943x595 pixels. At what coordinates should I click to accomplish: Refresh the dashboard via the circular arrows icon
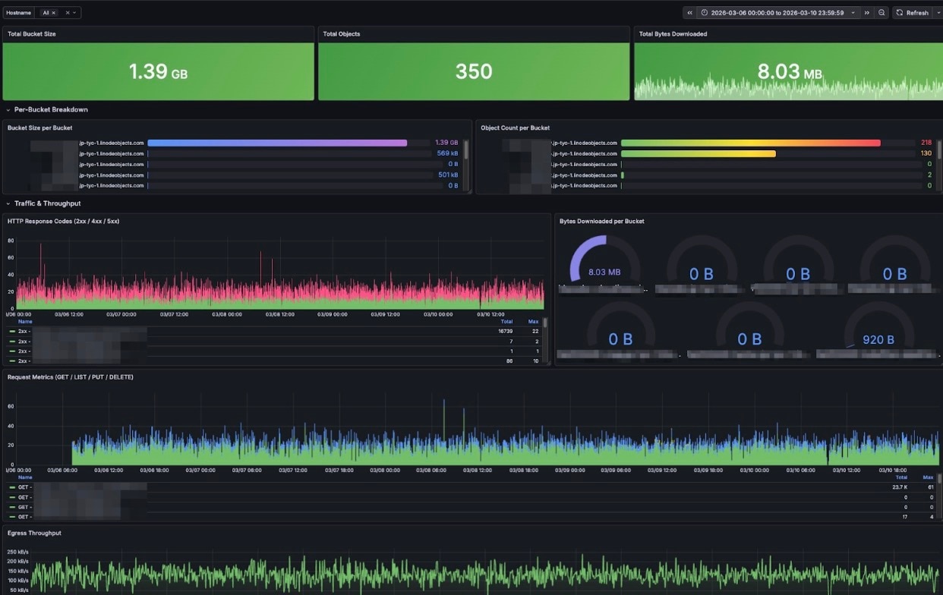(x=899, y=12)
